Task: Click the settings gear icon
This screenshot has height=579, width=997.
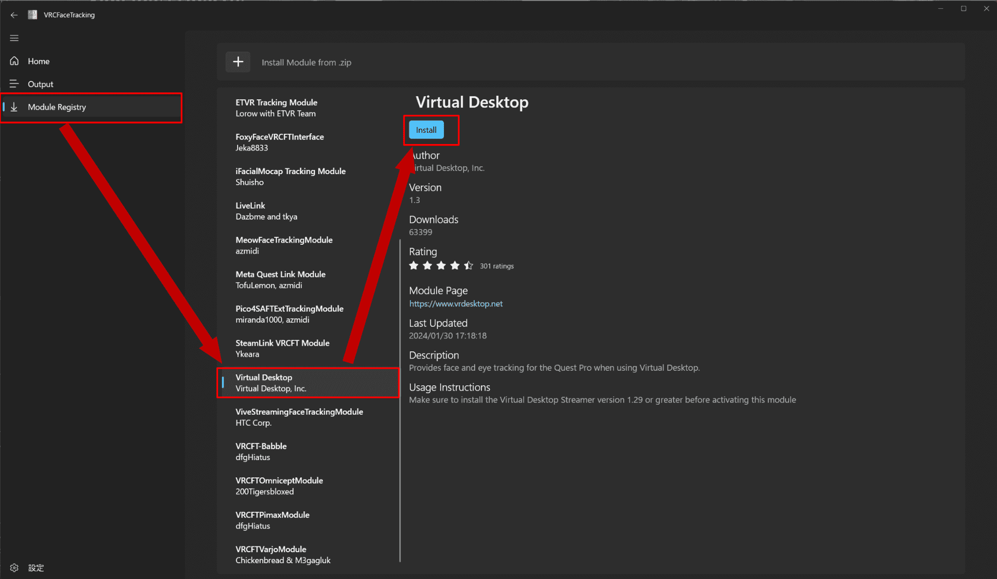Action: click(14, 567)
